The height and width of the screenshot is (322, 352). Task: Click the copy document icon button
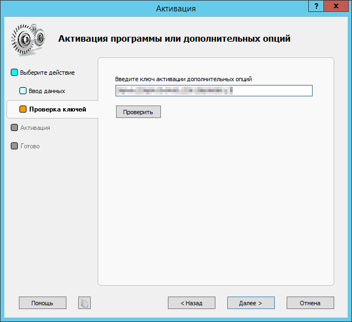[84, 303]
